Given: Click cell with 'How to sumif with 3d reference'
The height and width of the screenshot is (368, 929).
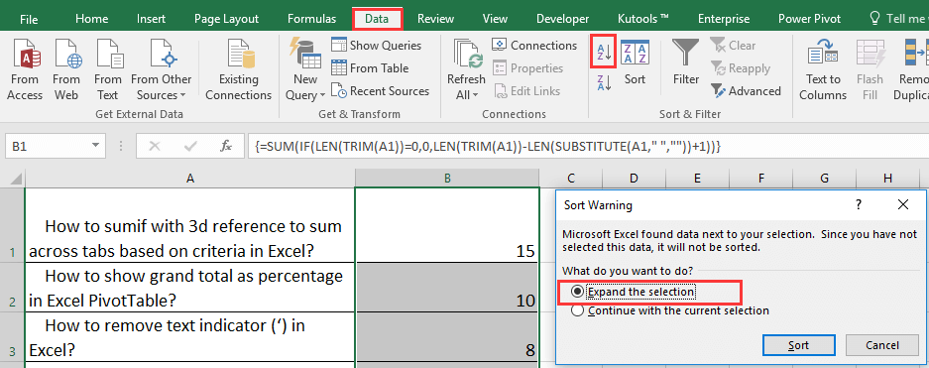Looking at the screenshot, I should click(189, 225).
